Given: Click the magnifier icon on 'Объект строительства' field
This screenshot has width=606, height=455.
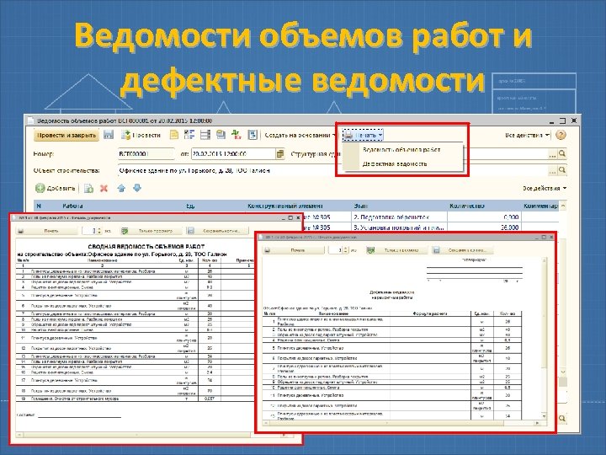Looking at the screenshot, I should pos(562,170).
